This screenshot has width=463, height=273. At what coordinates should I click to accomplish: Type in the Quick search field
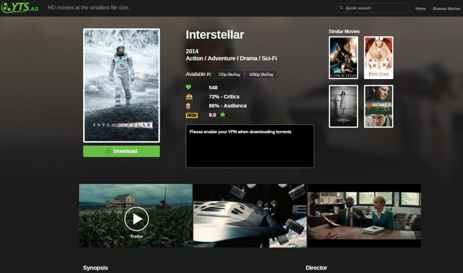click(x=375, y=8)
